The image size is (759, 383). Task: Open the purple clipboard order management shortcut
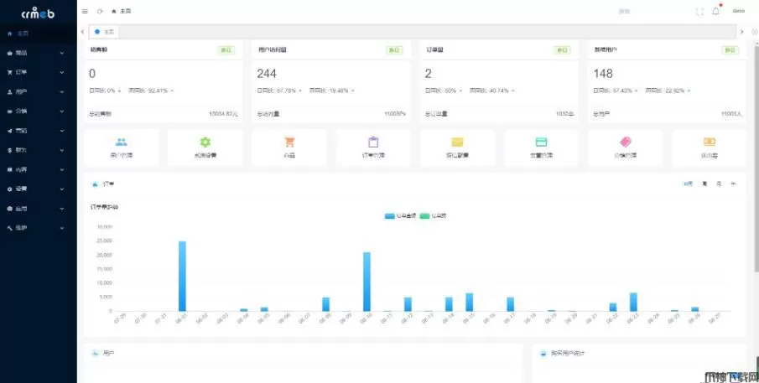point(373,148)
